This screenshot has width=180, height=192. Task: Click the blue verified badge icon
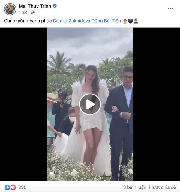(x=55, y=6)
